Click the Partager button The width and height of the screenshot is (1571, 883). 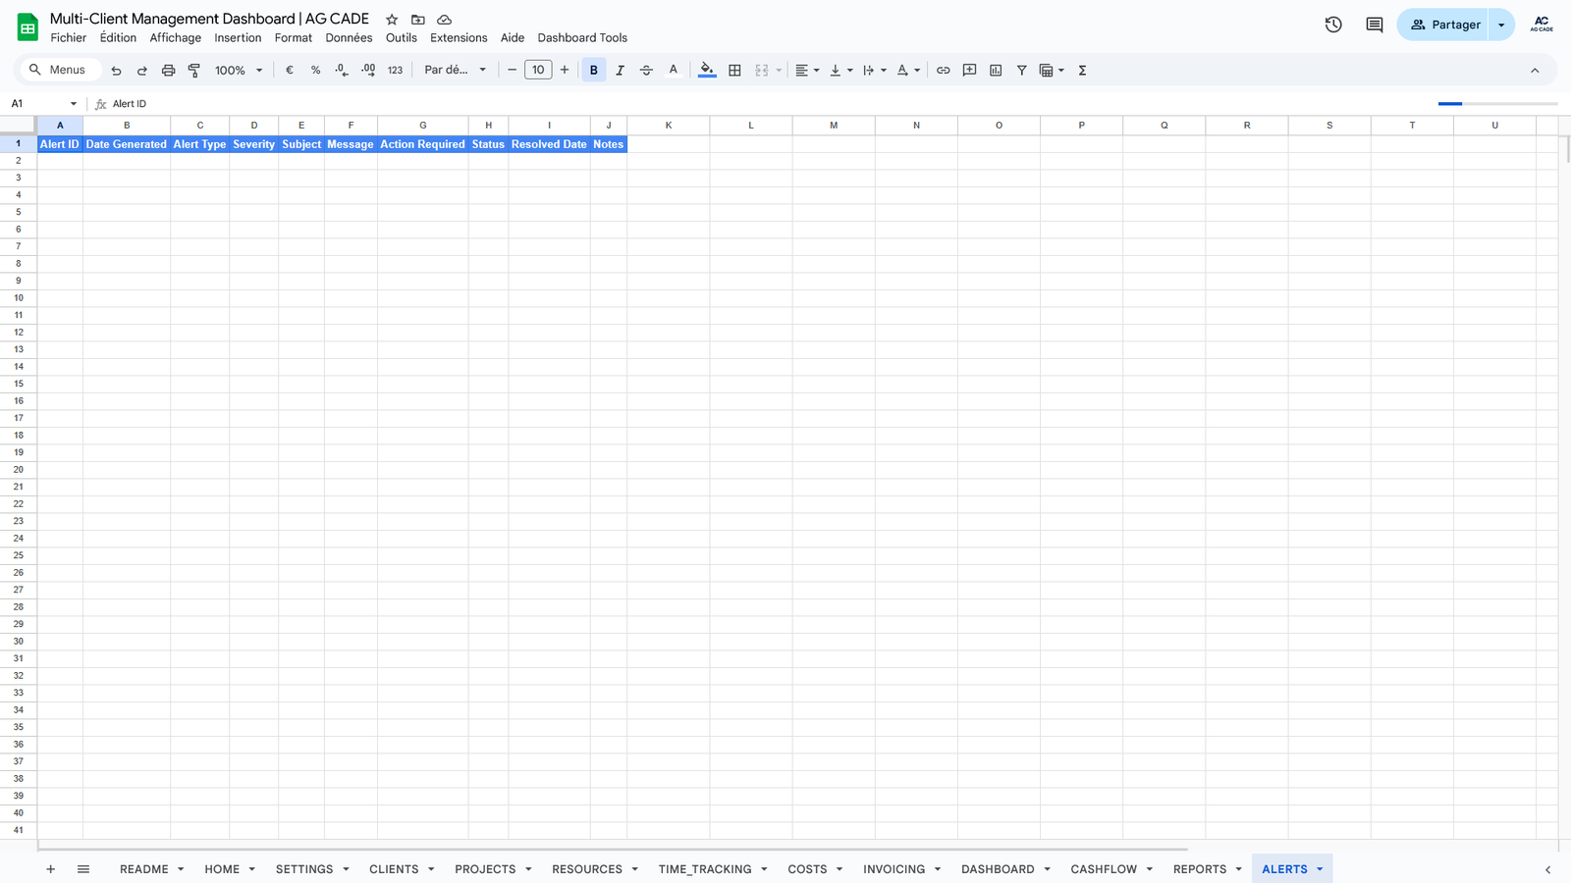pos(1444,25)
